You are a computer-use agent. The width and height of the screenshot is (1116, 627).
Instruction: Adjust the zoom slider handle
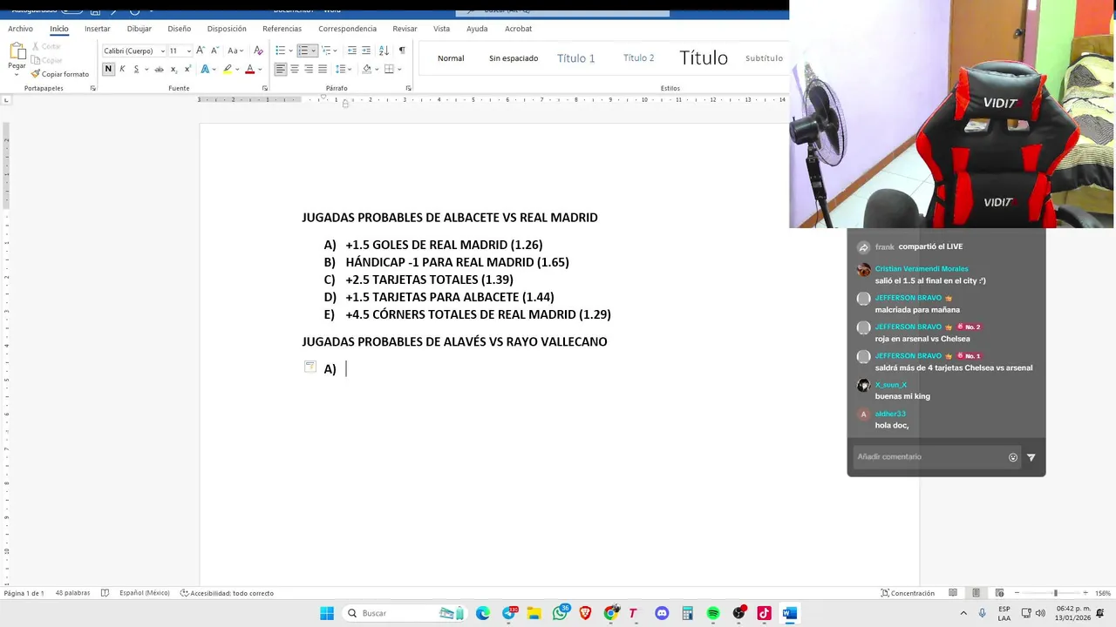tap(1055, 593)
